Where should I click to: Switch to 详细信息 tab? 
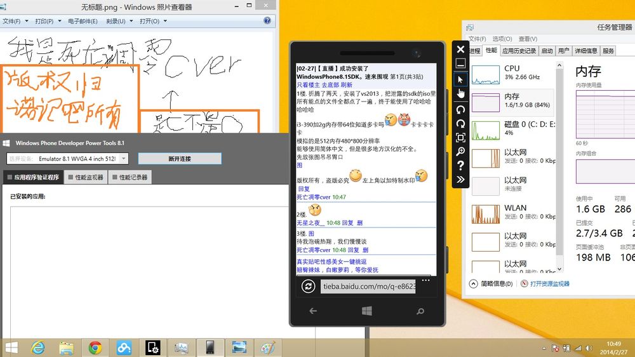tap(585, 51)
